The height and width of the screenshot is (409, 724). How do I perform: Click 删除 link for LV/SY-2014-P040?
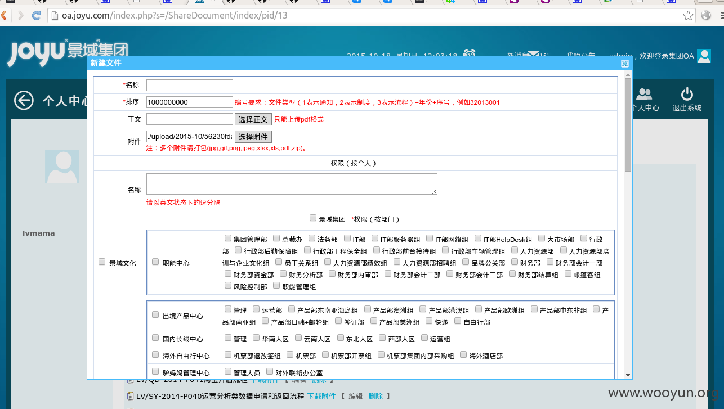click(x=376, y=396)
